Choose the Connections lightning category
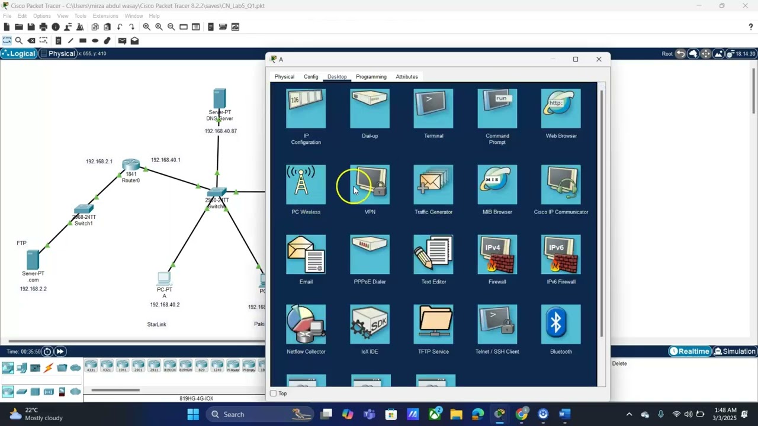This screenshot has height=426, width=758. 49,368
